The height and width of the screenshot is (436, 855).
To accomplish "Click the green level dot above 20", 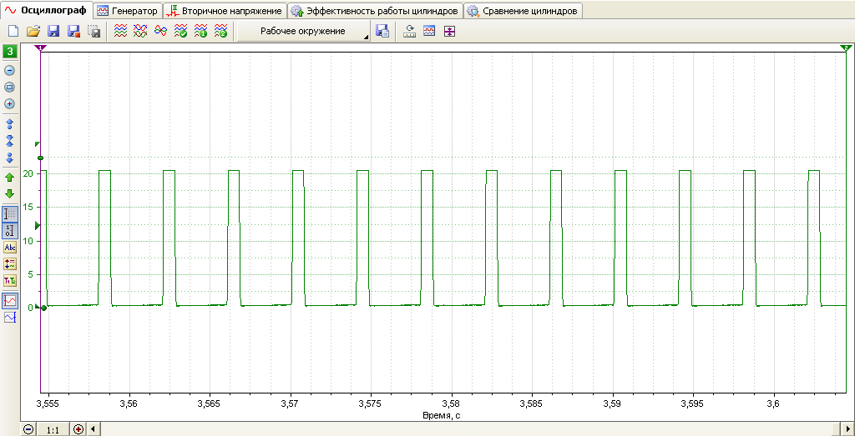I will pos(40,158).
